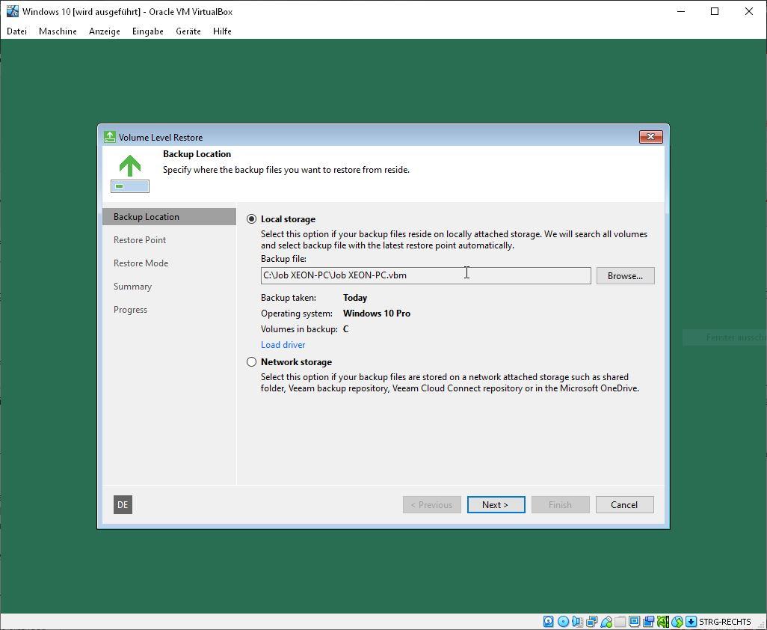Image resolution: width=767 pixels, height=630 pixels.
Task: Click the Volume Level Restore title bar icon
Action: [110, 137]
